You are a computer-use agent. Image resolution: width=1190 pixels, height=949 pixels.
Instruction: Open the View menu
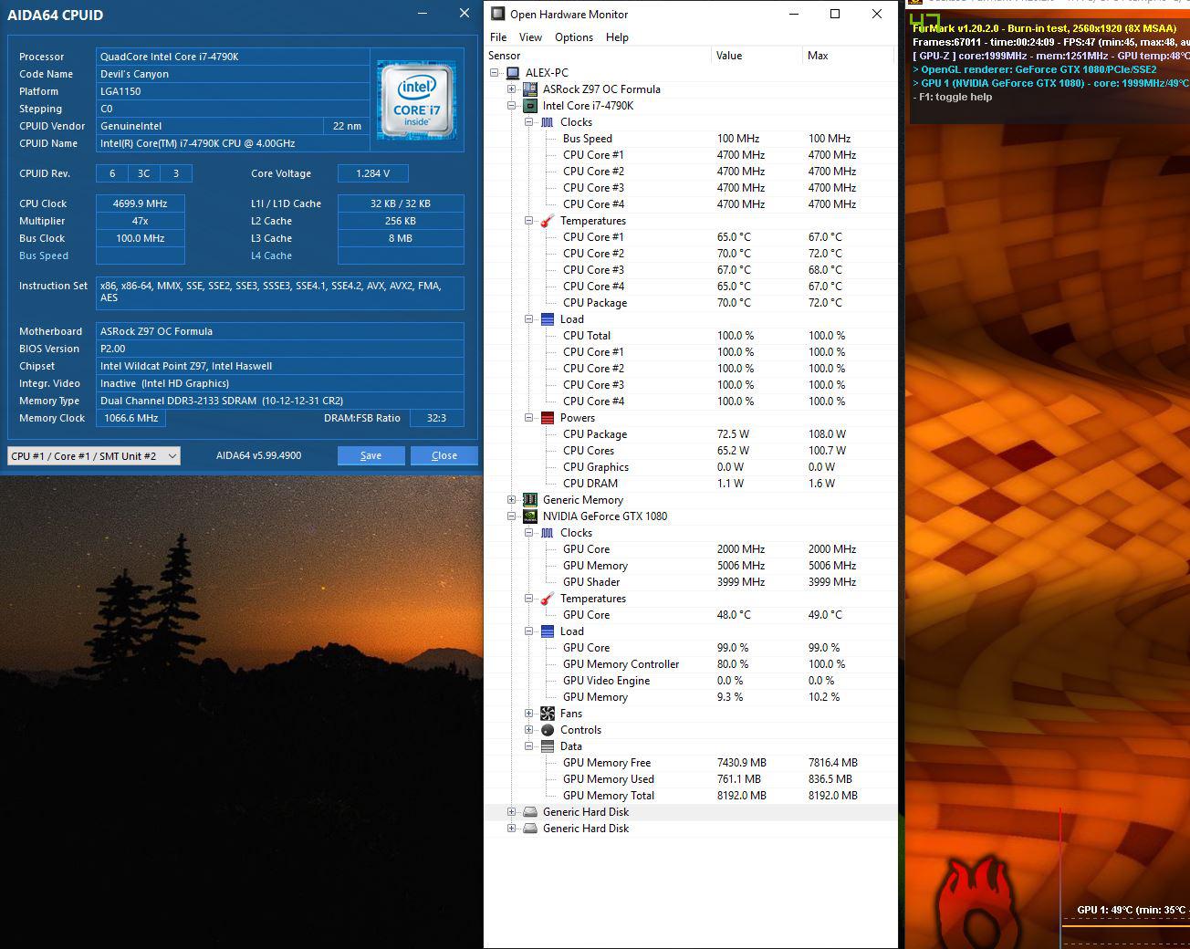pos(530,37)
